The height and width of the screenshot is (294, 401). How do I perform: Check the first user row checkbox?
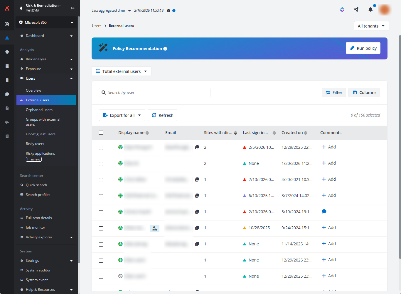coord(101,148)
